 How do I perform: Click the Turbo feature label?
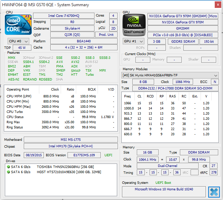[90, 75]
